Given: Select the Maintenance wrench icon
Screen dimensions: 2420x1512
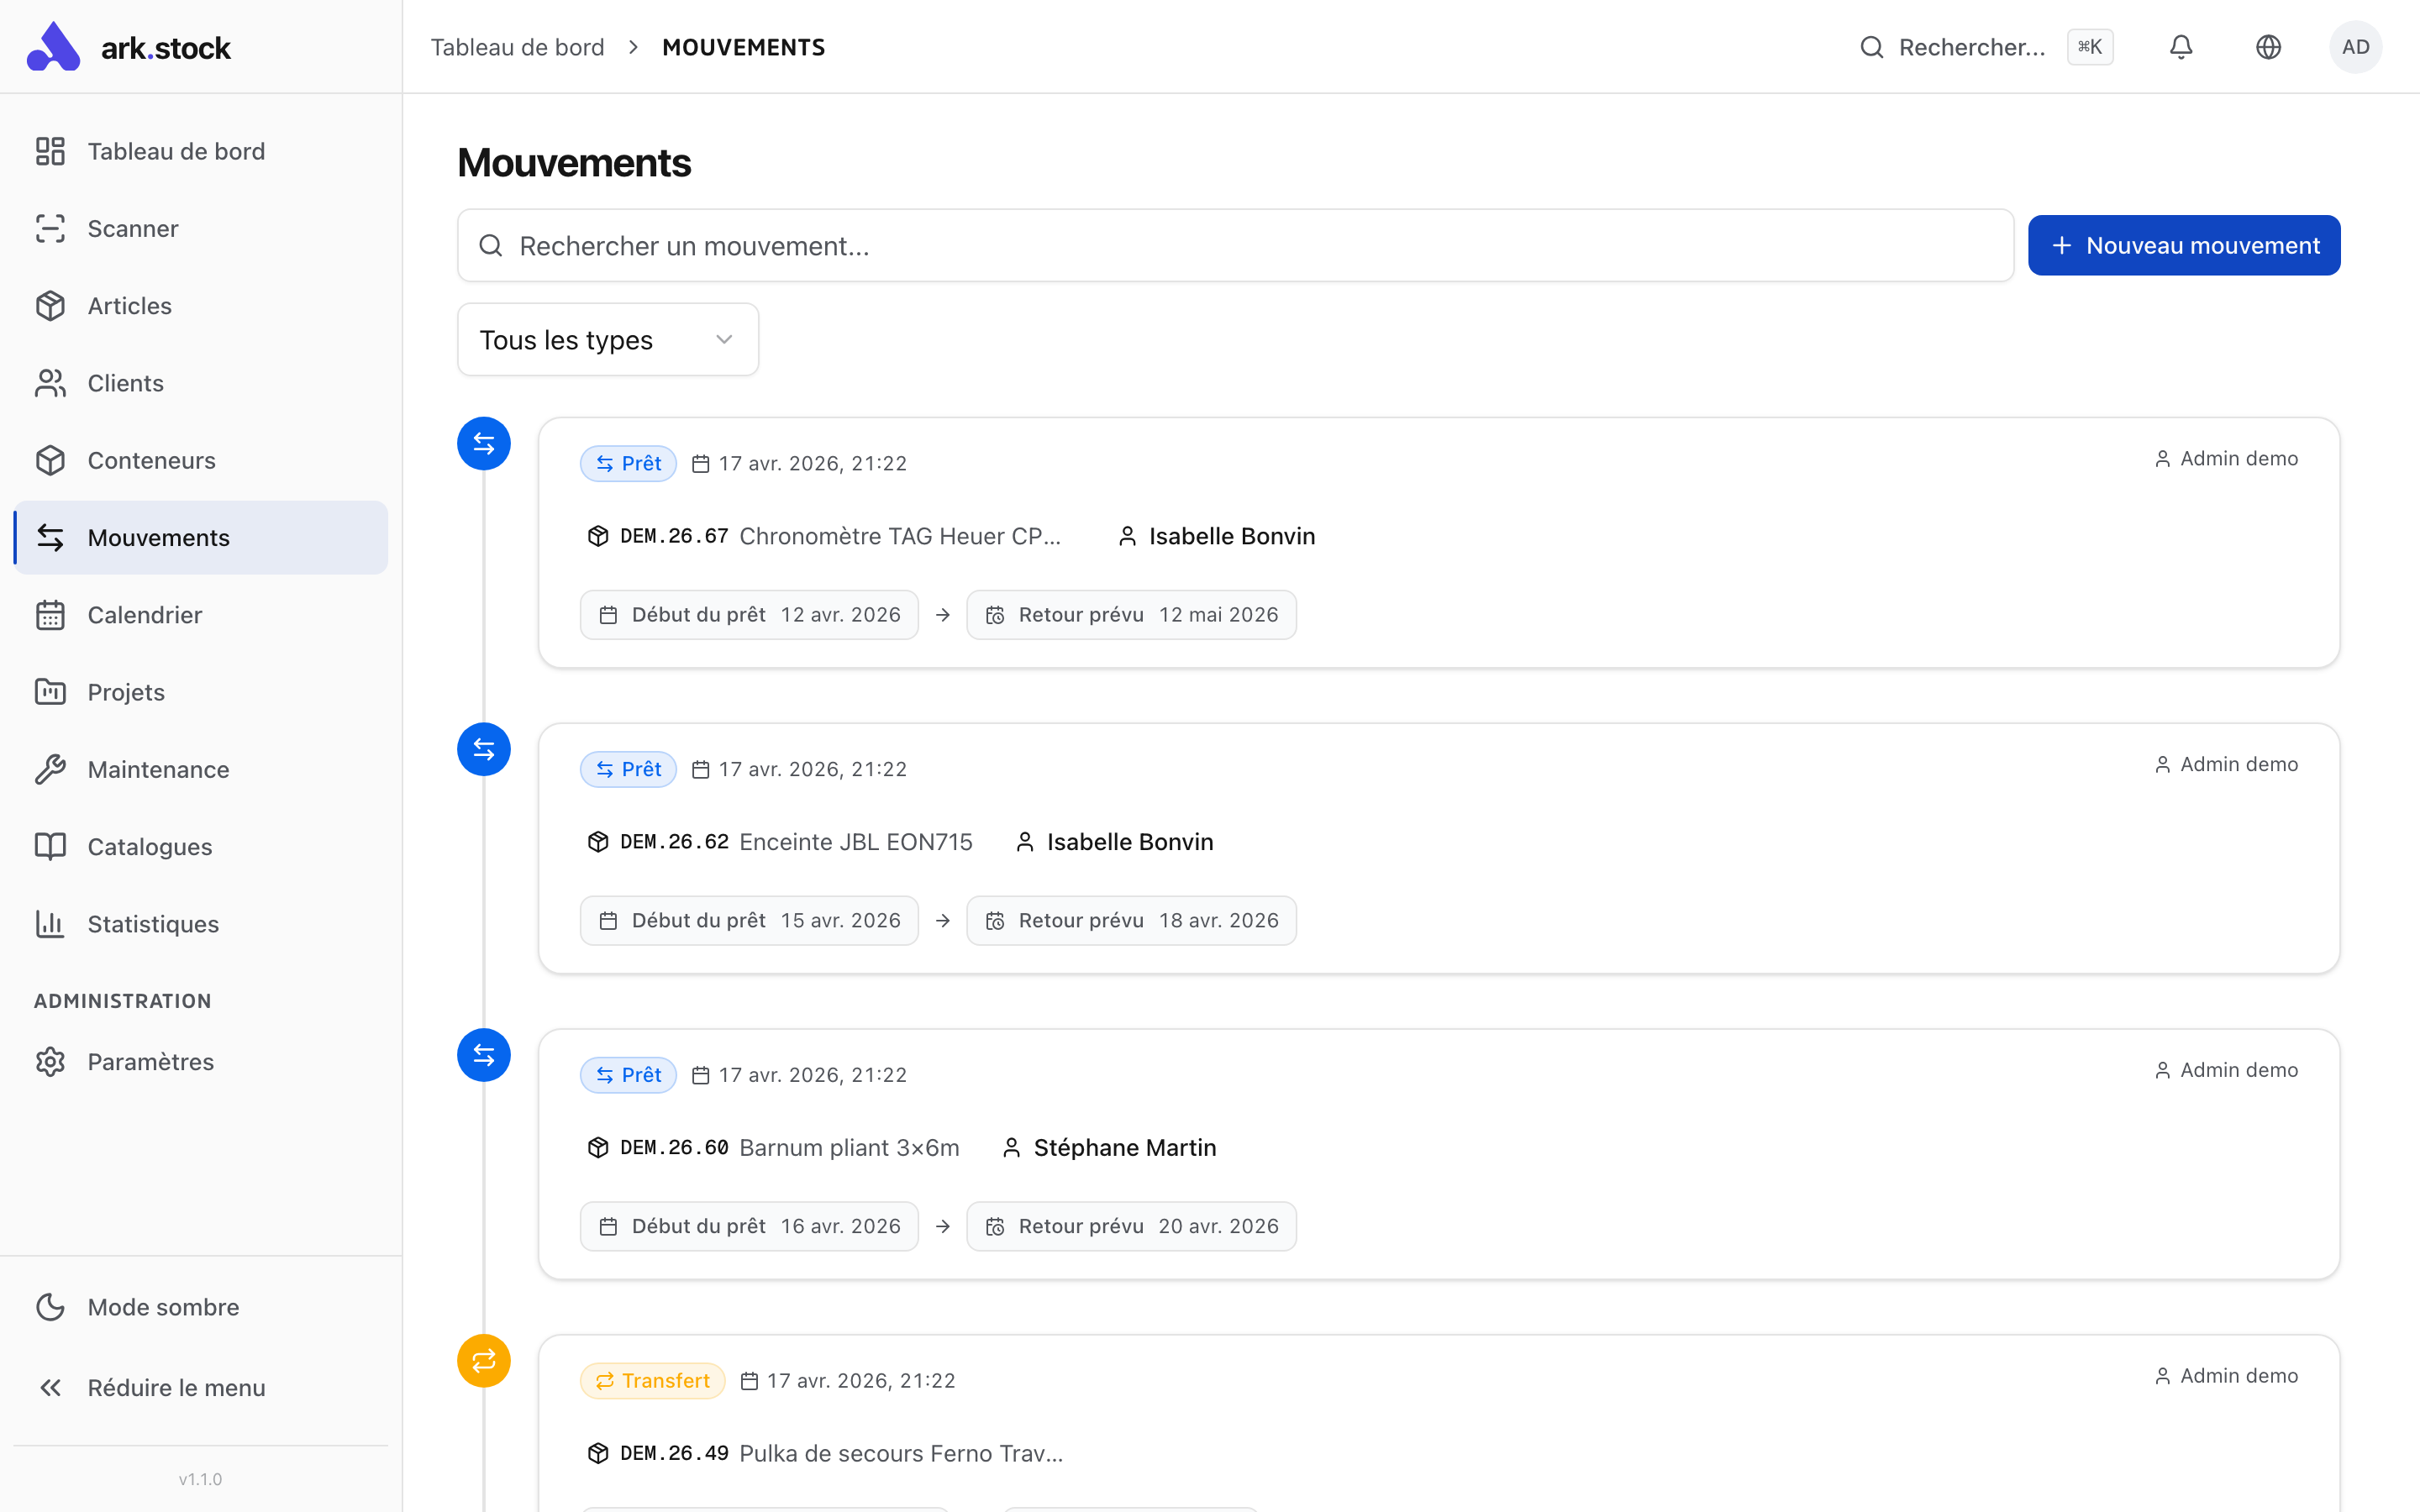Looking at the screenshot, I should [51, 768].
